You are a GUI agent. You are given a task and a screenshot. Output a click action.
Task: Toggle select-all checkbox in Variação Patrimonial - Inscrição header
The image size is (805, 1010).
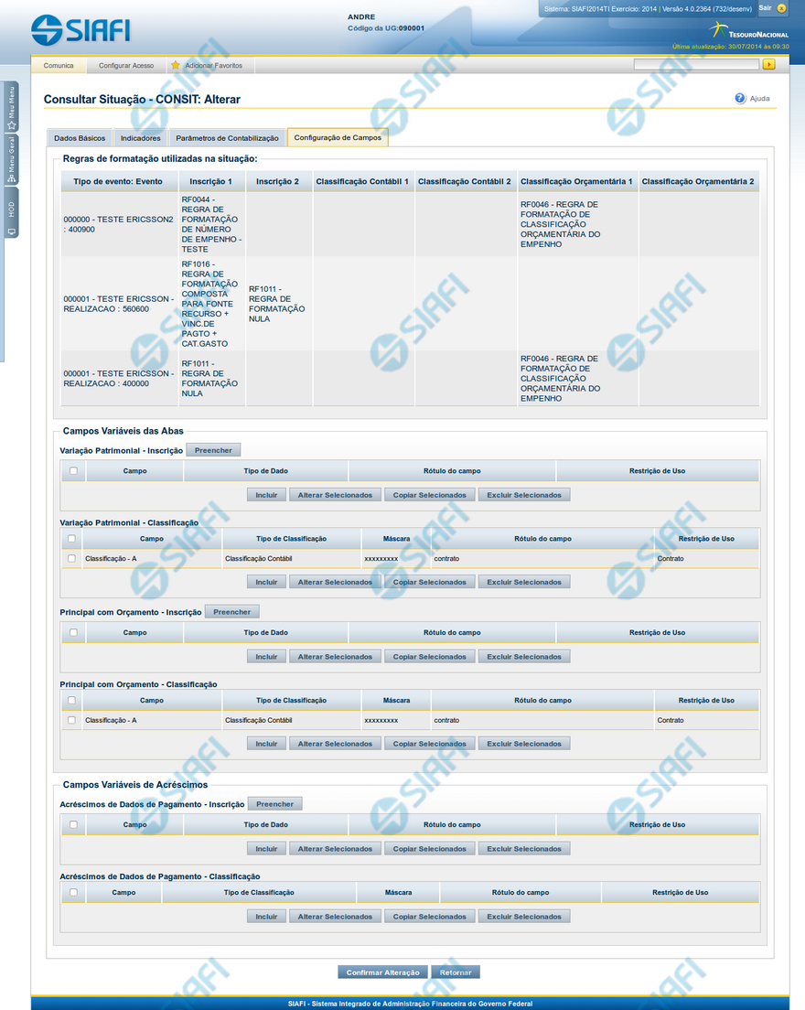click(x=73, y=471)
